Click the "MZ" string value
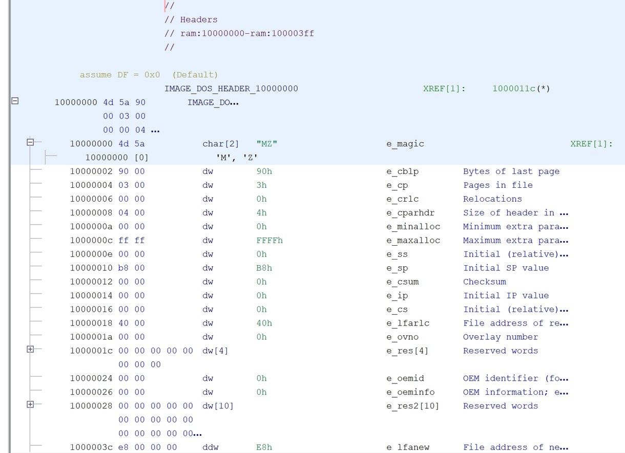 click(267, 144)
